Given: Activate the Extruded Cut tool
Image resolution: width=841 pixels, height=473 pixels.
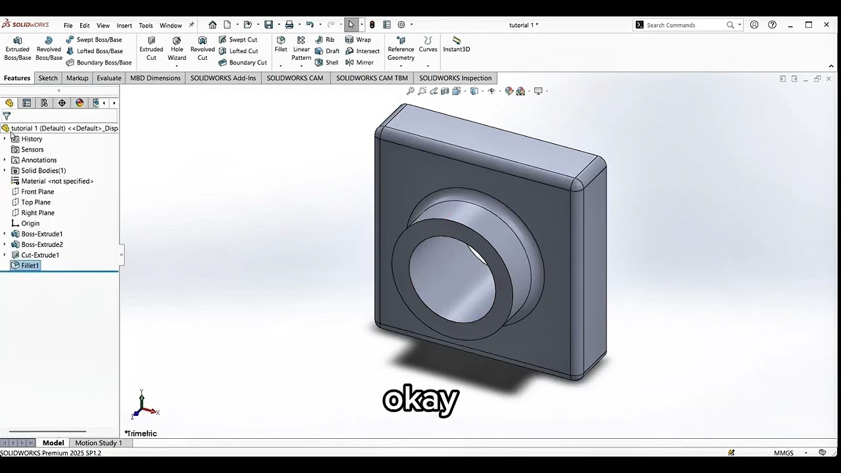Looking at the screenshot, I should click(151, 49).
